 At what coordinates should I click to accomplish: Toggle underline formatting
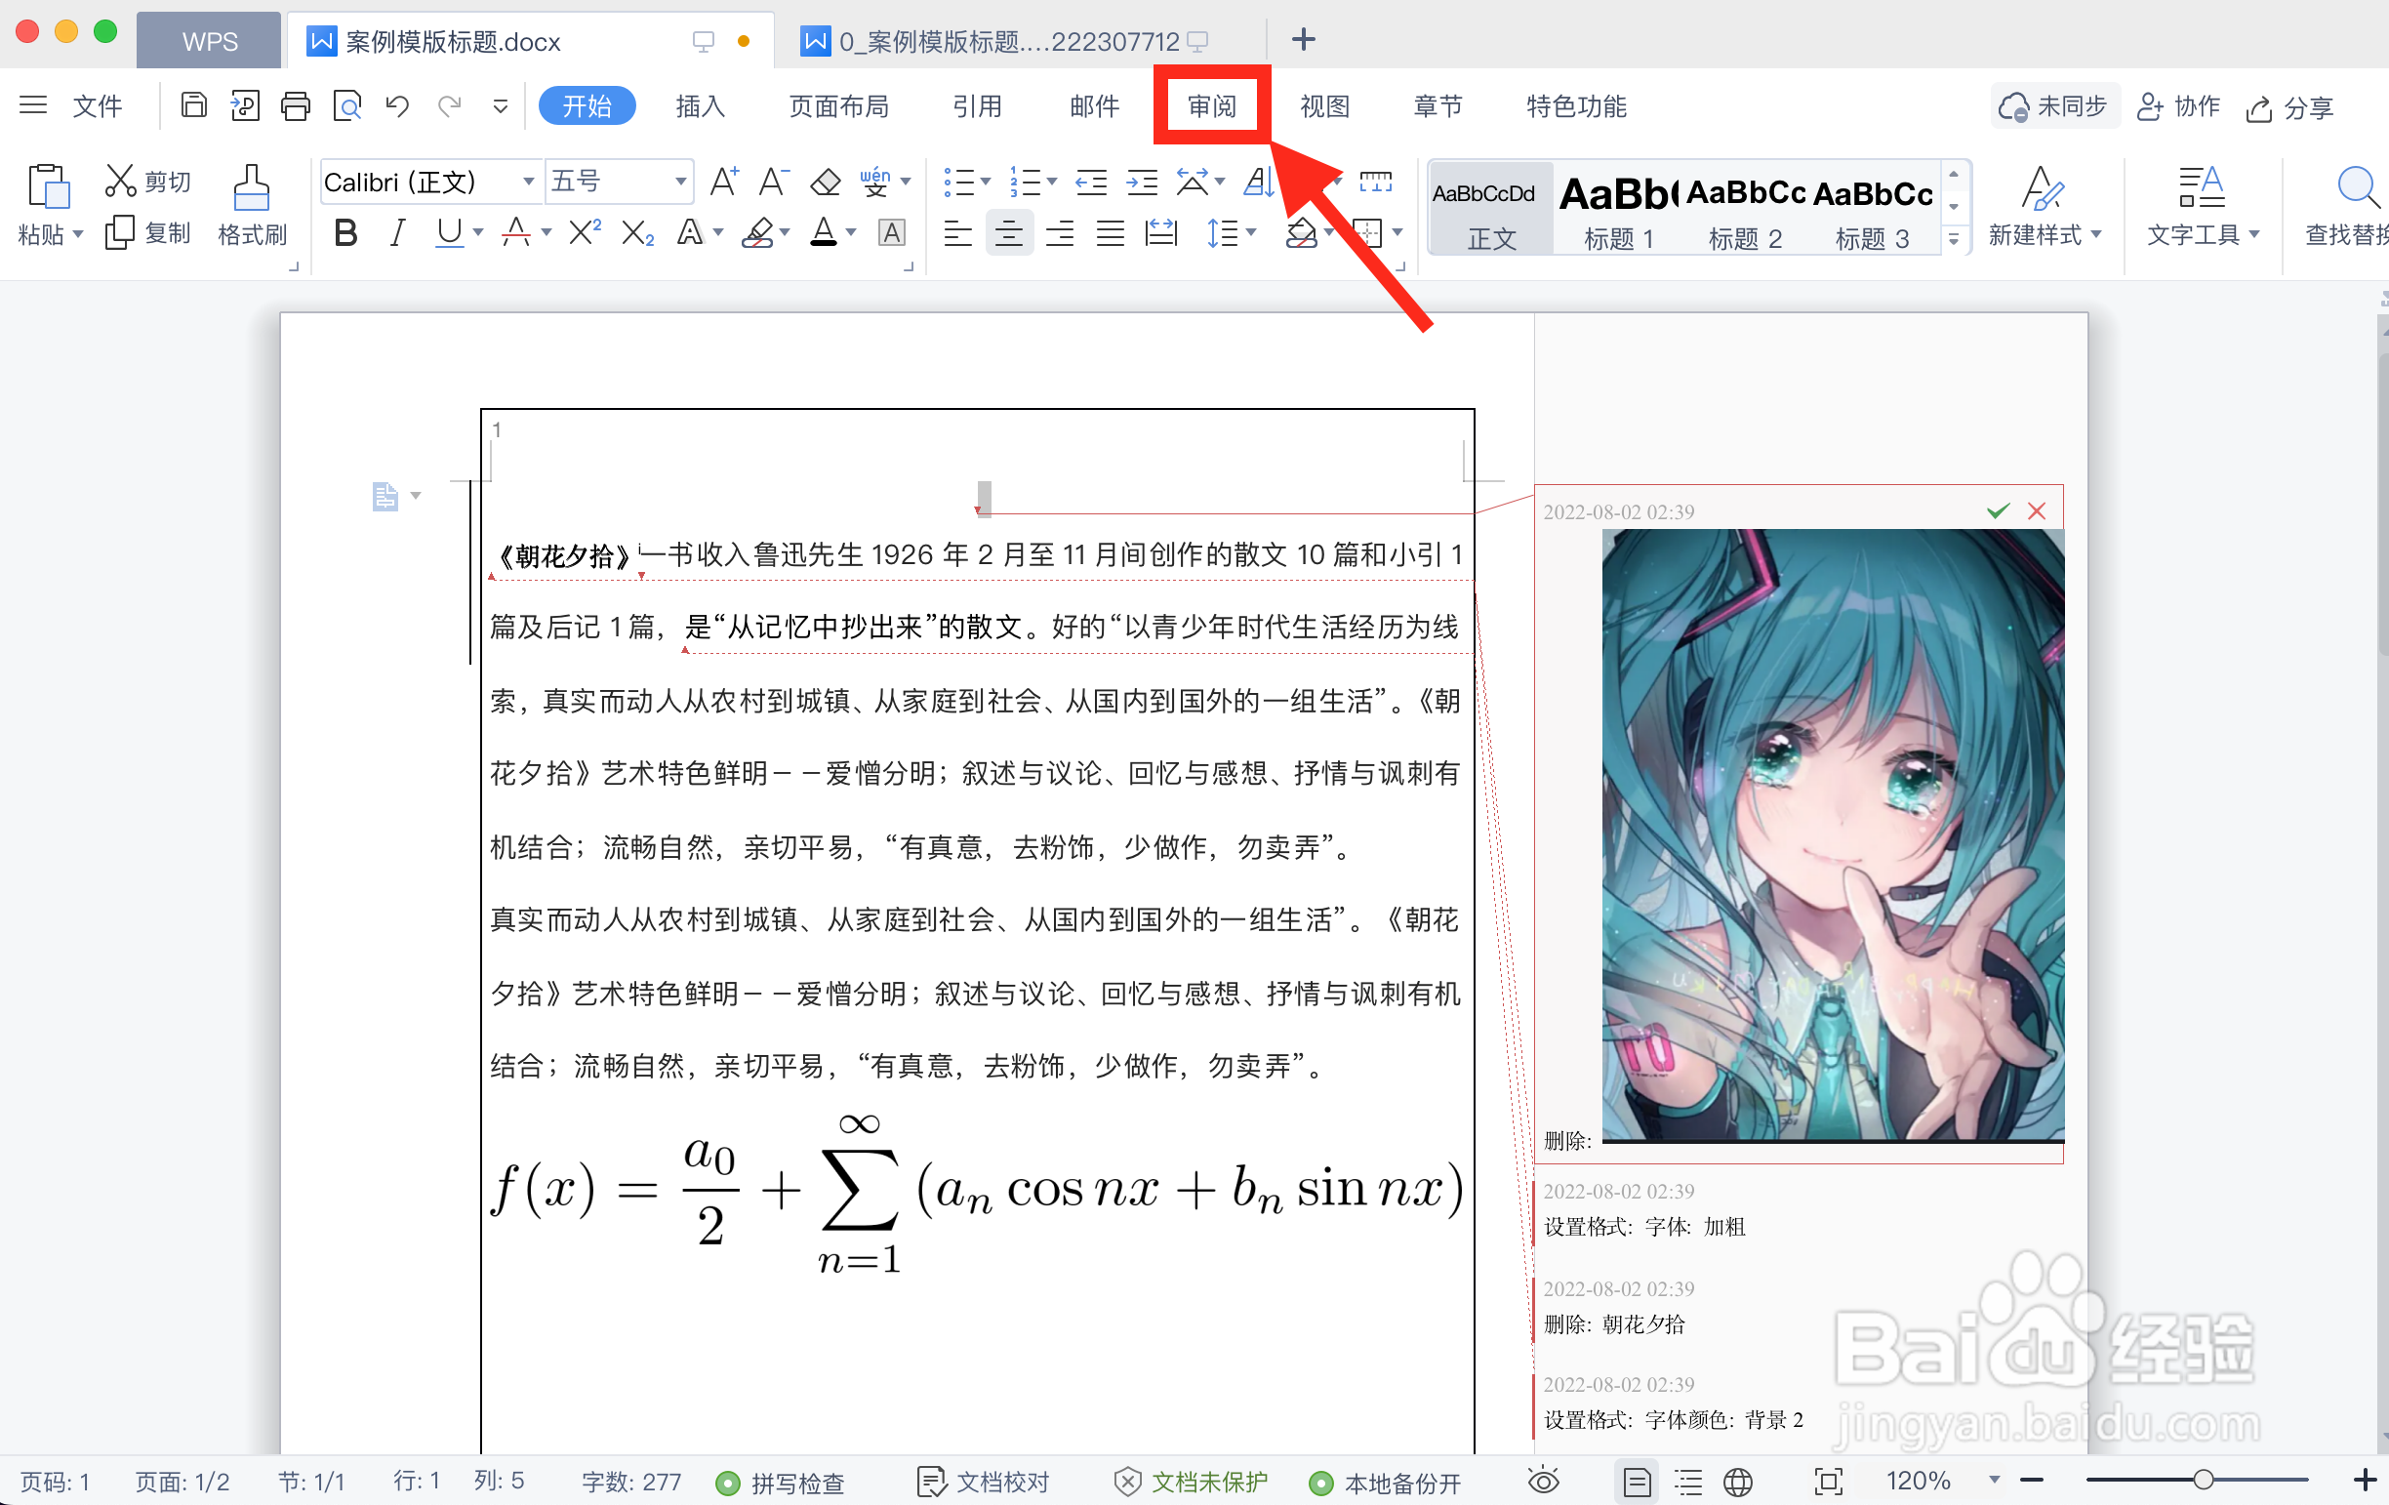pos(449,233)
